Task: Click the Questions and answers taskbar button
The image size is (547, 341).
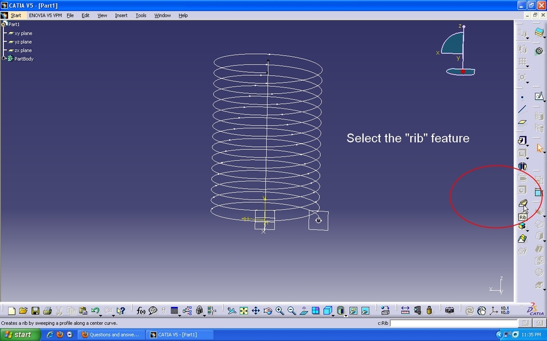Action: (110, 334)
